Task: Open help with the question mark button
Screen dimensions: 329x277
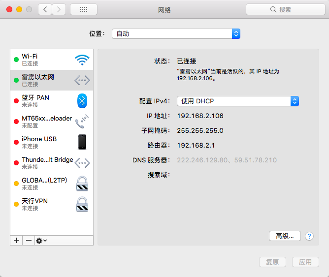Action: click(x=309, y=236)
